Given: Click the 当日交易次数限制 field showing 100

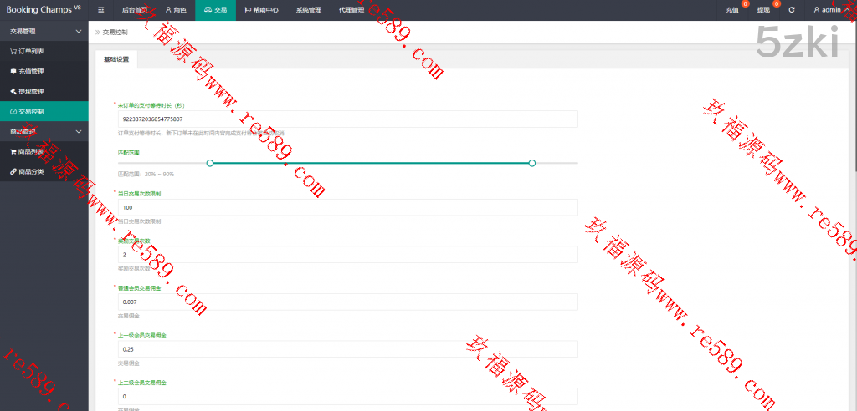Looking at the screenshot, I should [347, 207].
